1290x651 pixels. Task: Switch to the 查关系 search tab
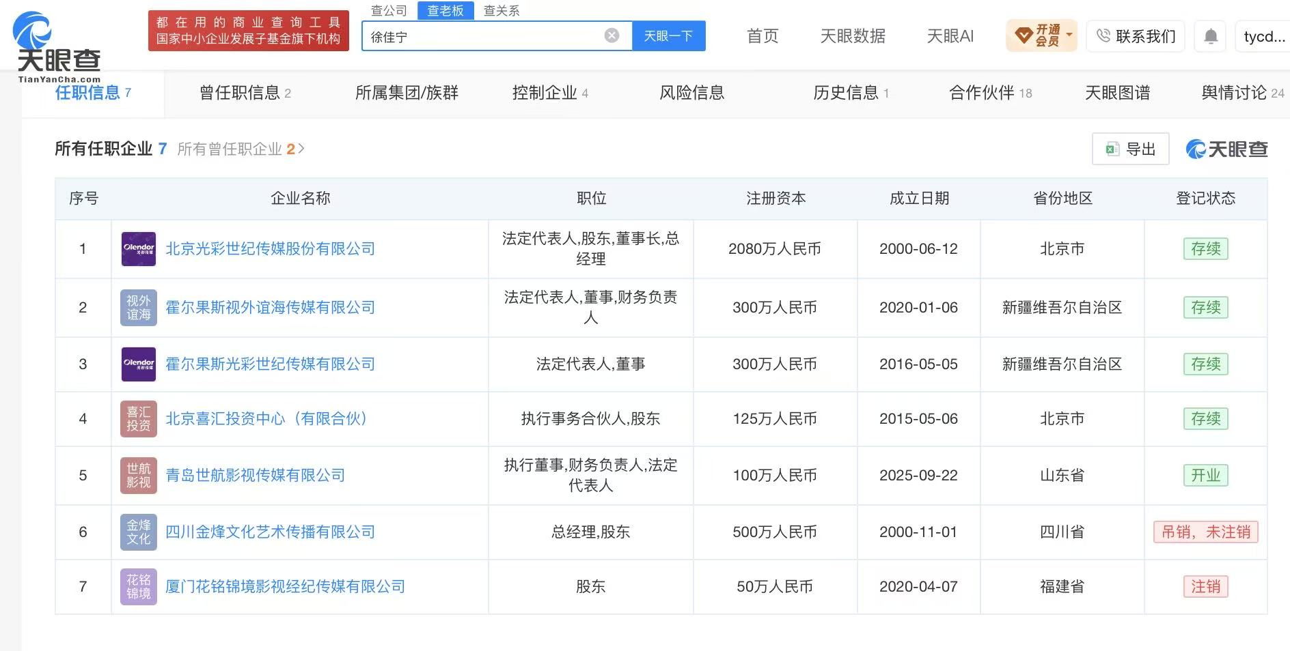[x=502, y=10]
